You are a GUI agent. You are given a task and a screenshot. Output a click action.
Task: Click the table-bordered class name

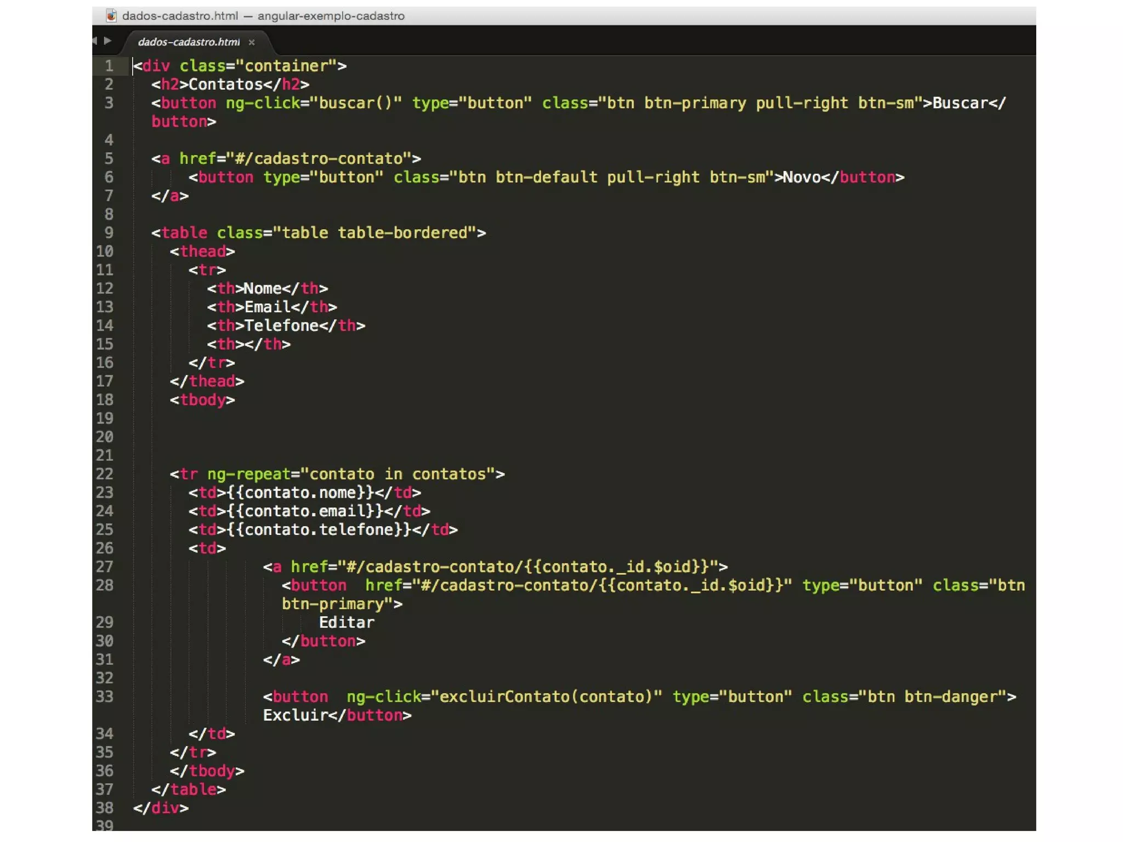coord(402,233)
